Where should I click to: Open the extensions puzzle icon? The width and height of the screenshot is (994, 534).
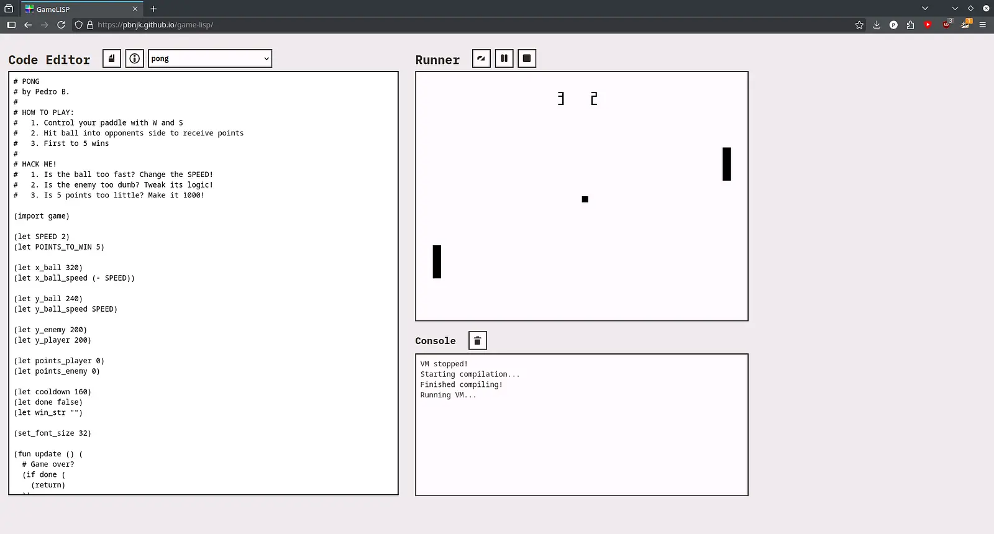point(910,25)
